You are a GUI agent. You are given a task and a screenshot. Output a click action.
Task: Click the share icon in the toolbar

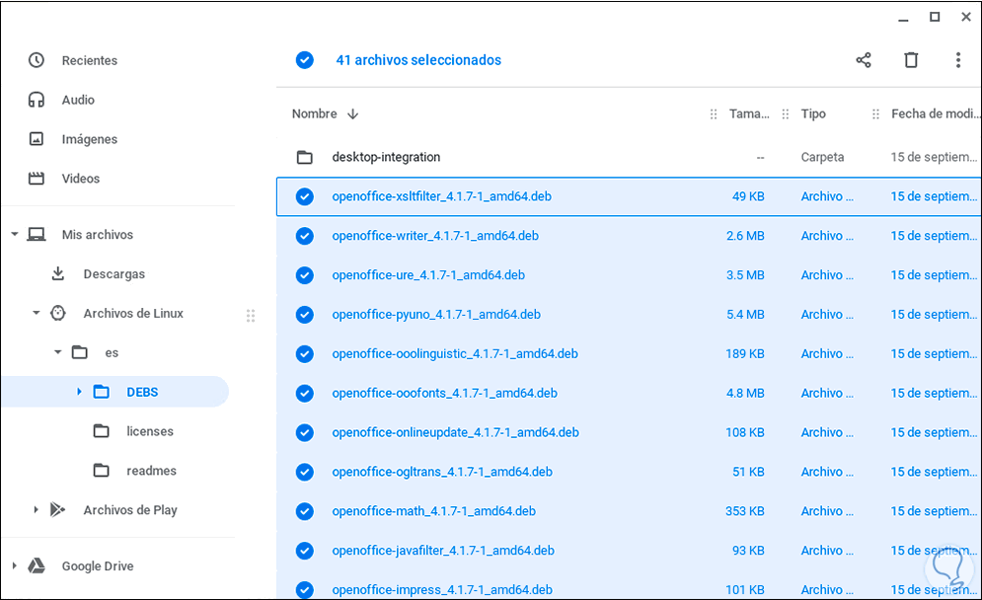coord(864,60)
